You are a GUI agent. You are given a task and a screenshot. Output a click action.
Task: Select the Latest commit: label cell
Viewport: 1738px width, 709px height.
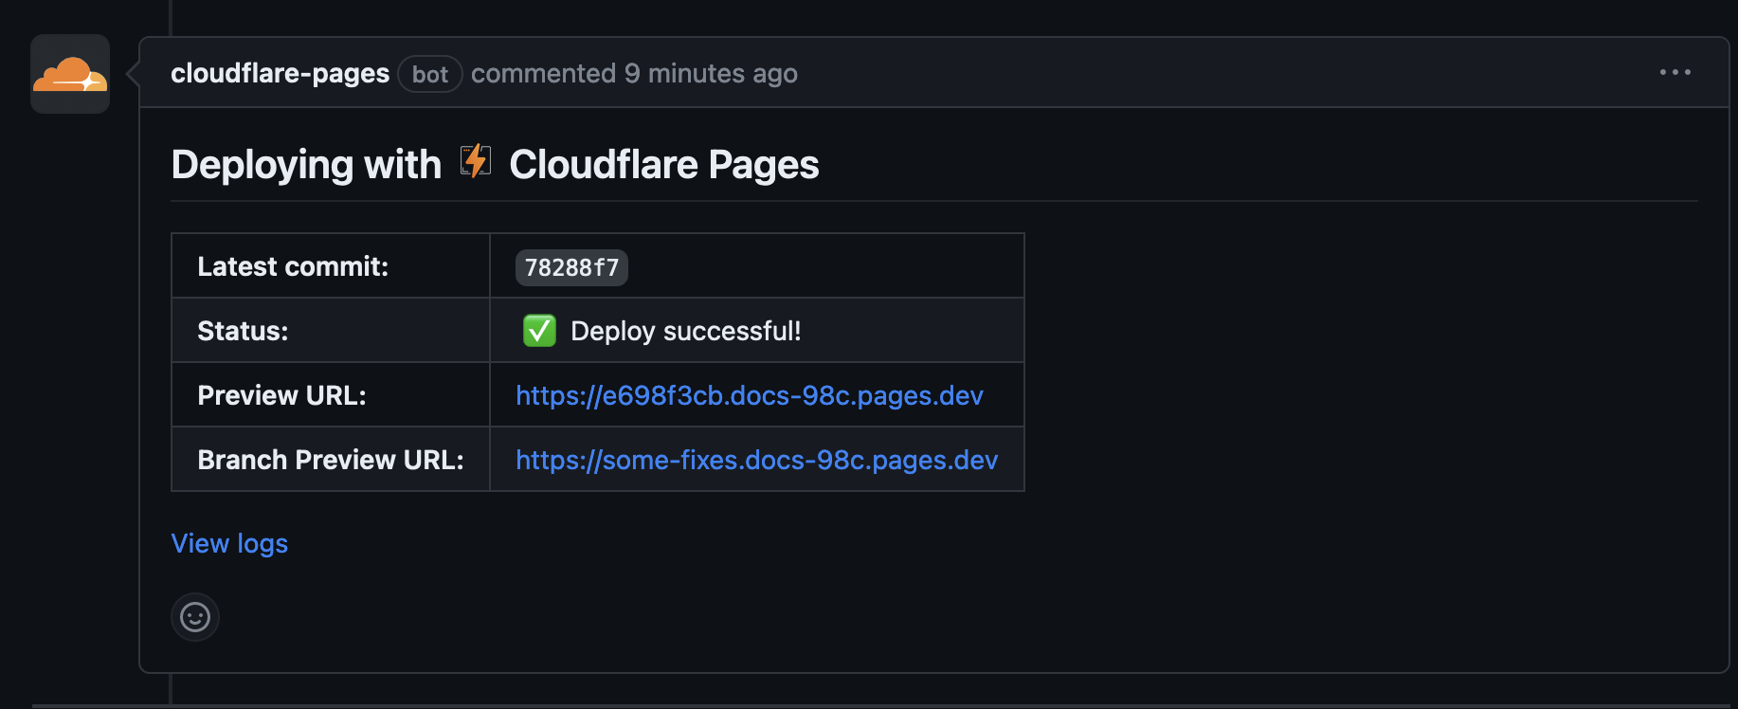331,266
